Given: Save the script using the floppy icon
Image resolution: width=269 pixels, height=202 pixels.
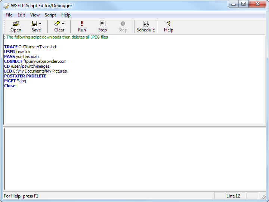Looking at the screenshot, I should (34, 26).
